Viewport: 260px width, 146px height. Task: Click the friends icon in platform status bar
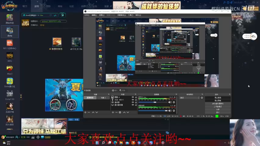click(x=17, y=137)
